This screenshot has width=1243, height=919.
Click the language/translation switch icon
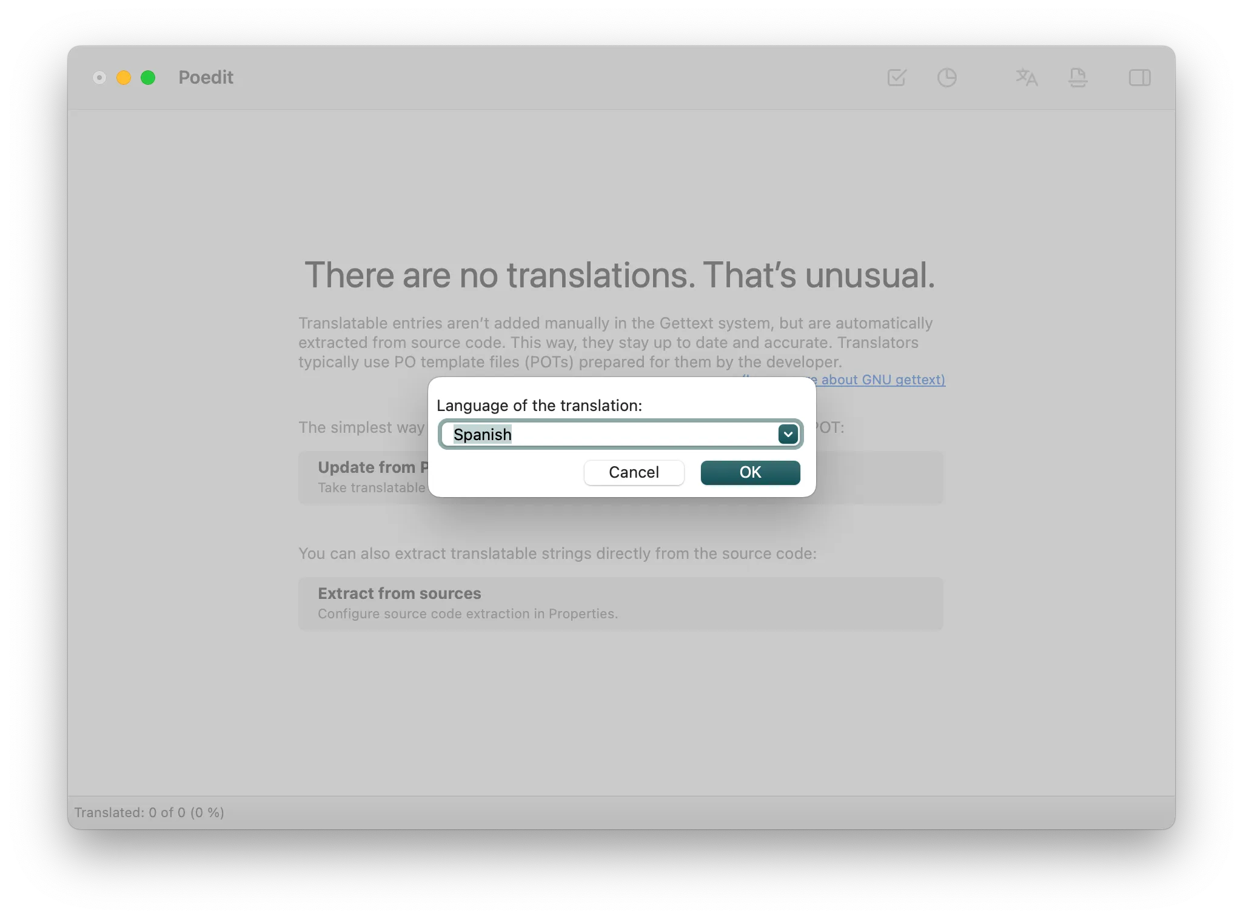1026,77
